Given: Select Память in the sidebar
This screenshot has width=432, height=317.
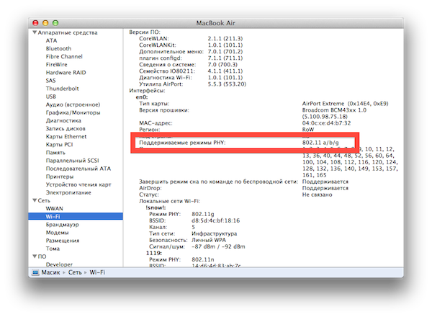Looking at the screenshot, I should coord(55,153).
